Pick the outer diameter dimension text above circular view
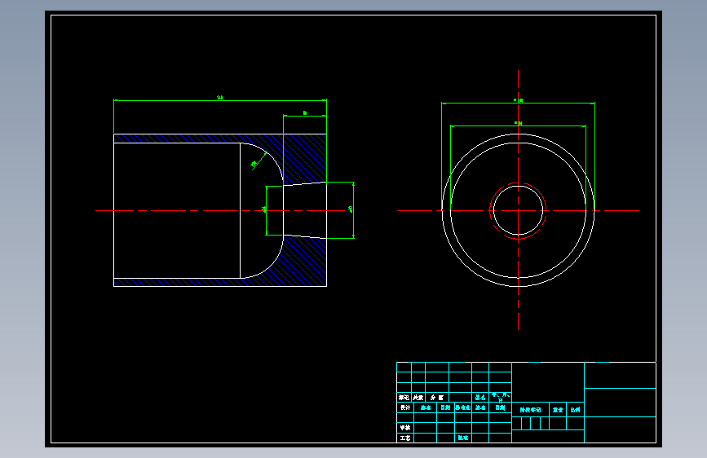 click(519, 100)
